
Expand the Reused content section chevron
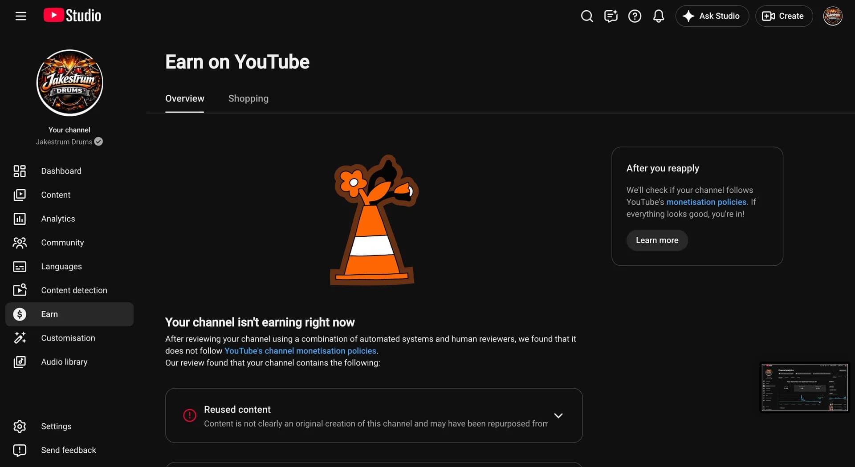[x=558, y=416]
